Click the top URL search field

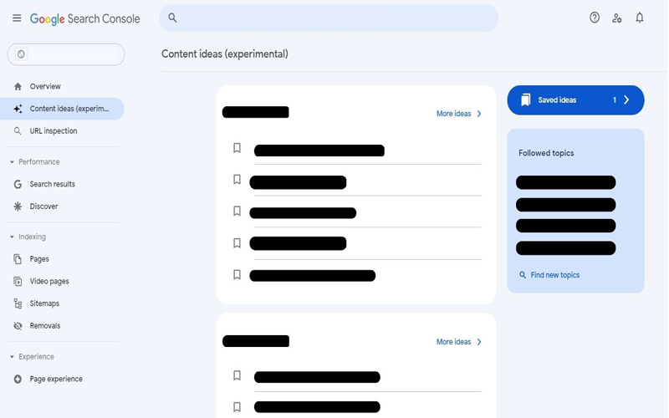click(329, 18)
